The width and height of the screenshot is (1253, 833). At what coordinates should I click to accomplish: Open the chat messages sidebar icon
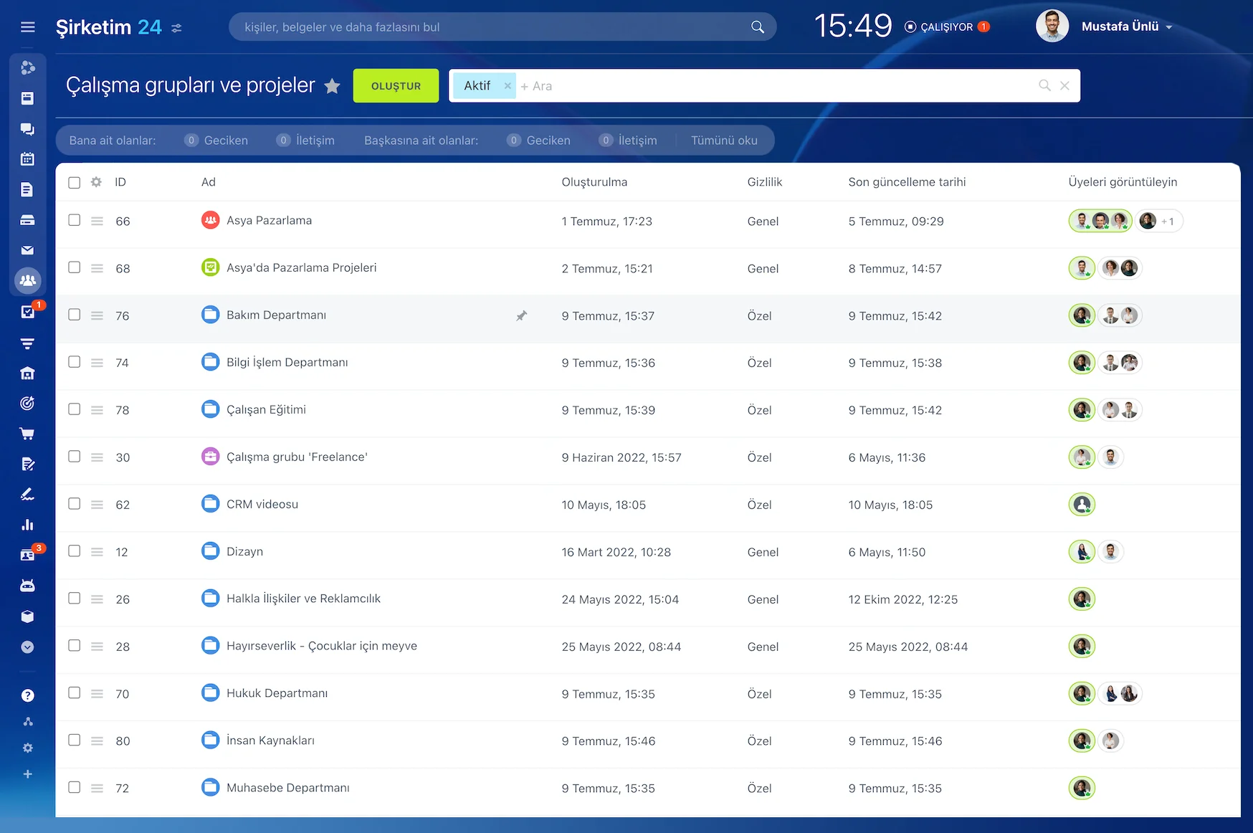coord(27,129)
